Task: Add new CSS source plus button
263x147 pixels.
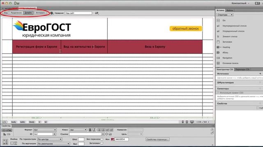Action: (260, 73)
